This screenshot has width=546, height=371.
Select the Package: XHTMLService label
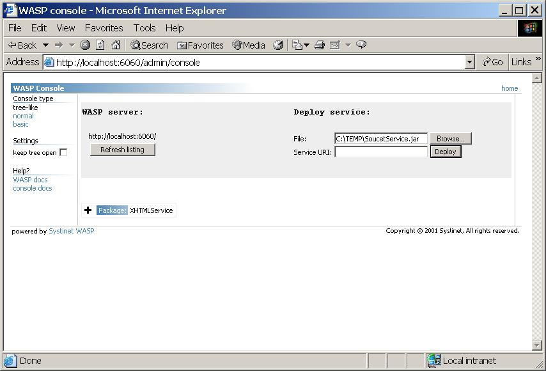(x=135, y=210)
